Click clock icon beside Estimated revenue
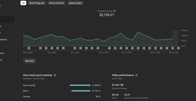Screen dimensions: 196x101 [114, 11]
